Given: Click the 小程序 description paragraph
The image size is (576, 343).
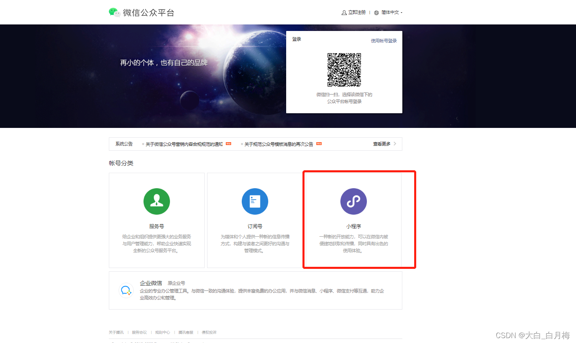Looking at the screenshot, I should coord(353,244).
